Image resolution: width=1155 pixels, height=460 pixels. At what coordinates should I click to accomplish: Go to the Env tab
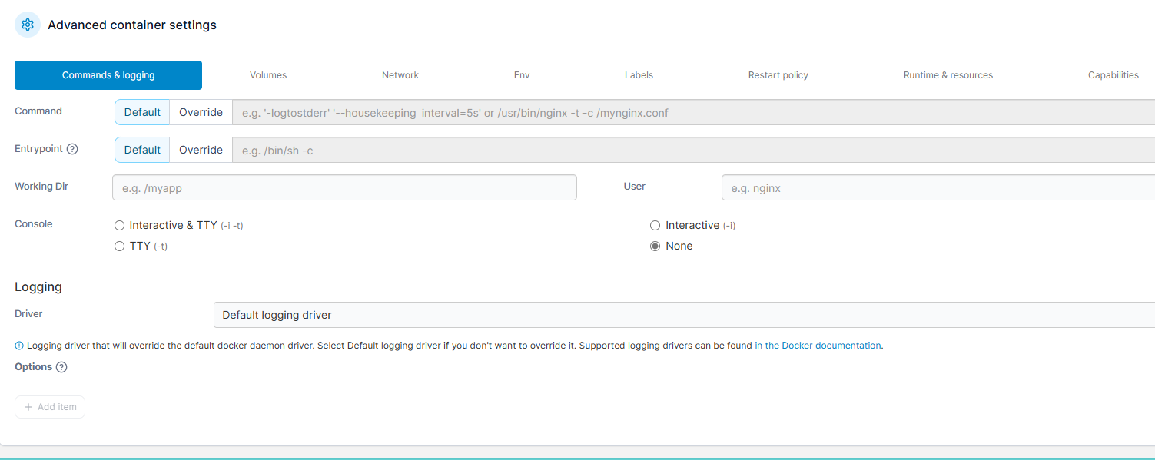click(x=522, y=75)
